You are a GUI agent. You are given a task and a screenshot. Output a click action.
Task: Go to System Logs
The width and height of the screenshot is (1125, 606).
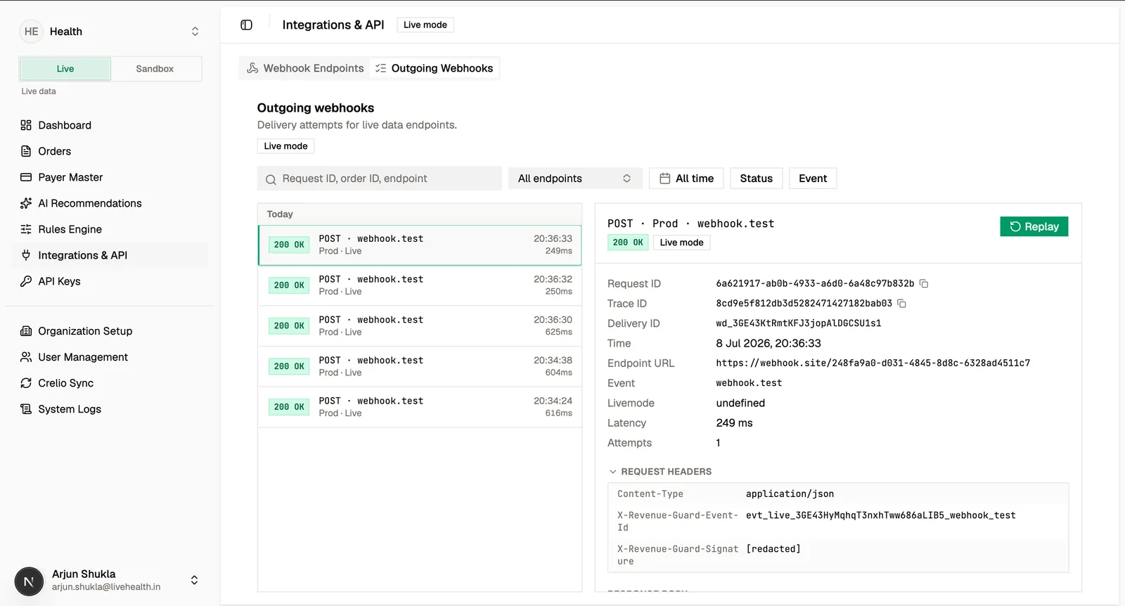110,409
